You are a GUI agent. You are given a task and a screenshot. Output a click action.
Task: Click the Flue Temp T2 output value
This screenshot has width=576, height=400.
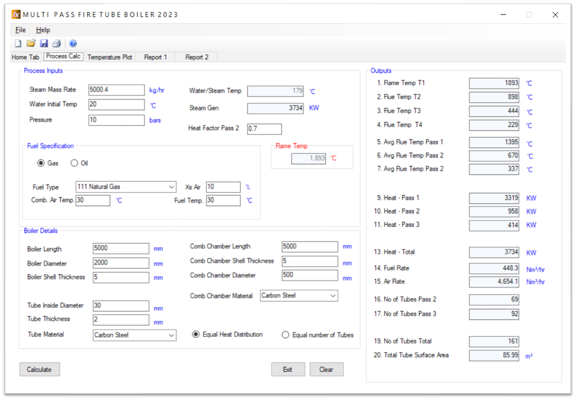coord(494,97)
